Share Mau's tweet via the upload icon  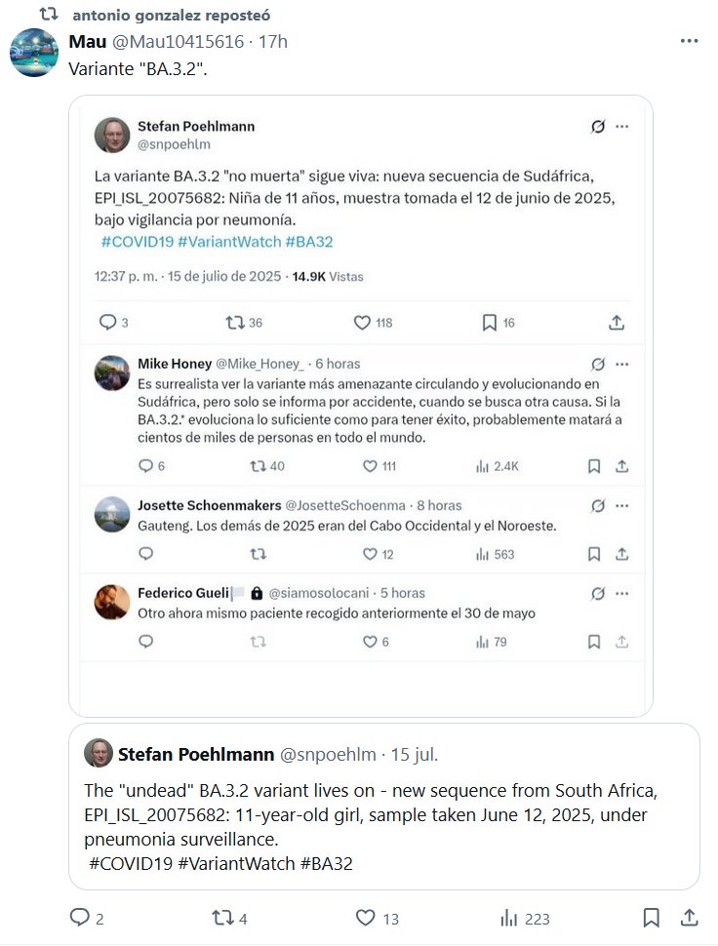[688, 918]
